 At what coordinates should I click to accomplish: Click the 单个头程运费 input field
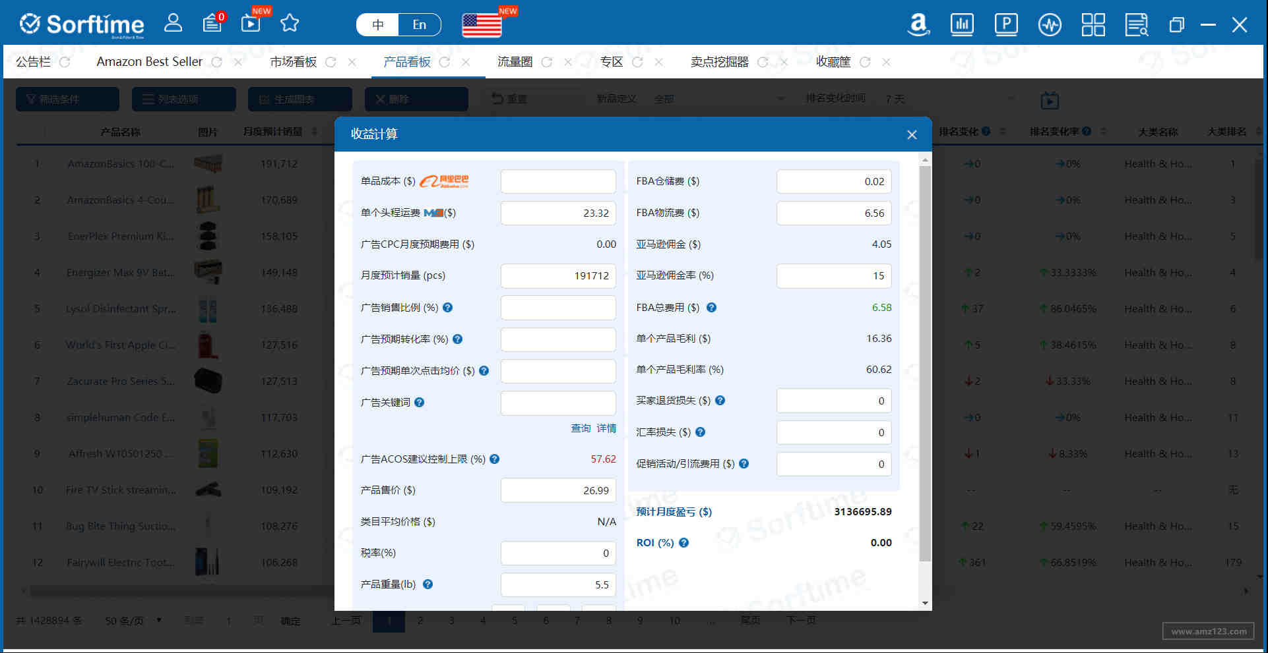point(558,213)
